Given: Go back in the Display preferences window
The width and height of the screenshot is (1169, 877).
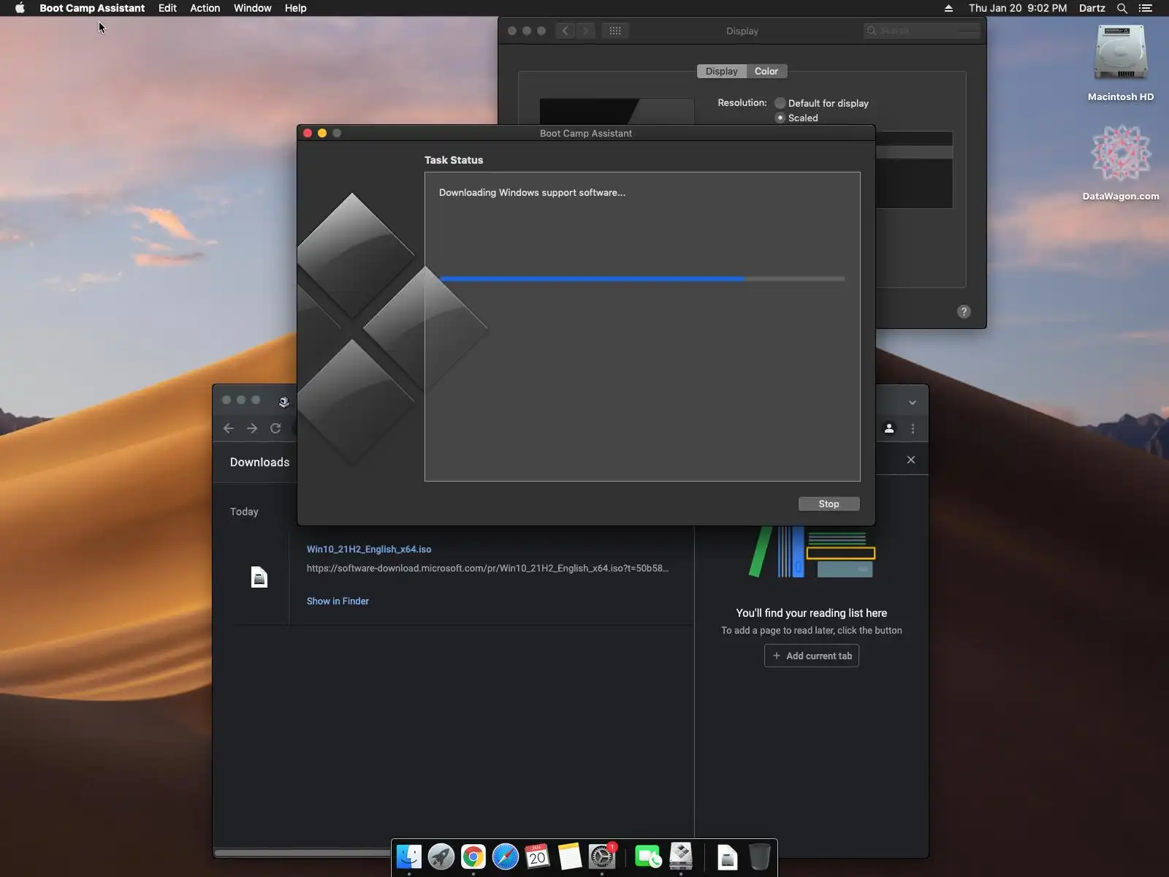Looking at the screenshot, I should coord(565,31).
